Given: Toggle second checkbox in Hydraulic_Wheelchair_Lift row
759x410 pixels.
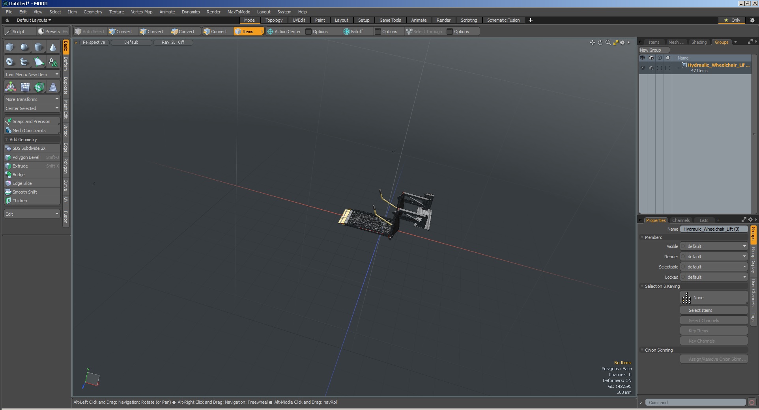Looking at the screenshot, I should coord(667,68).
